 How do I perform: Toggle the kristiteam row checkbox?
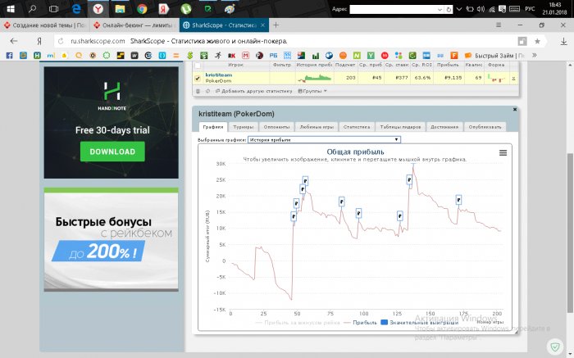(x=197, y=79)
